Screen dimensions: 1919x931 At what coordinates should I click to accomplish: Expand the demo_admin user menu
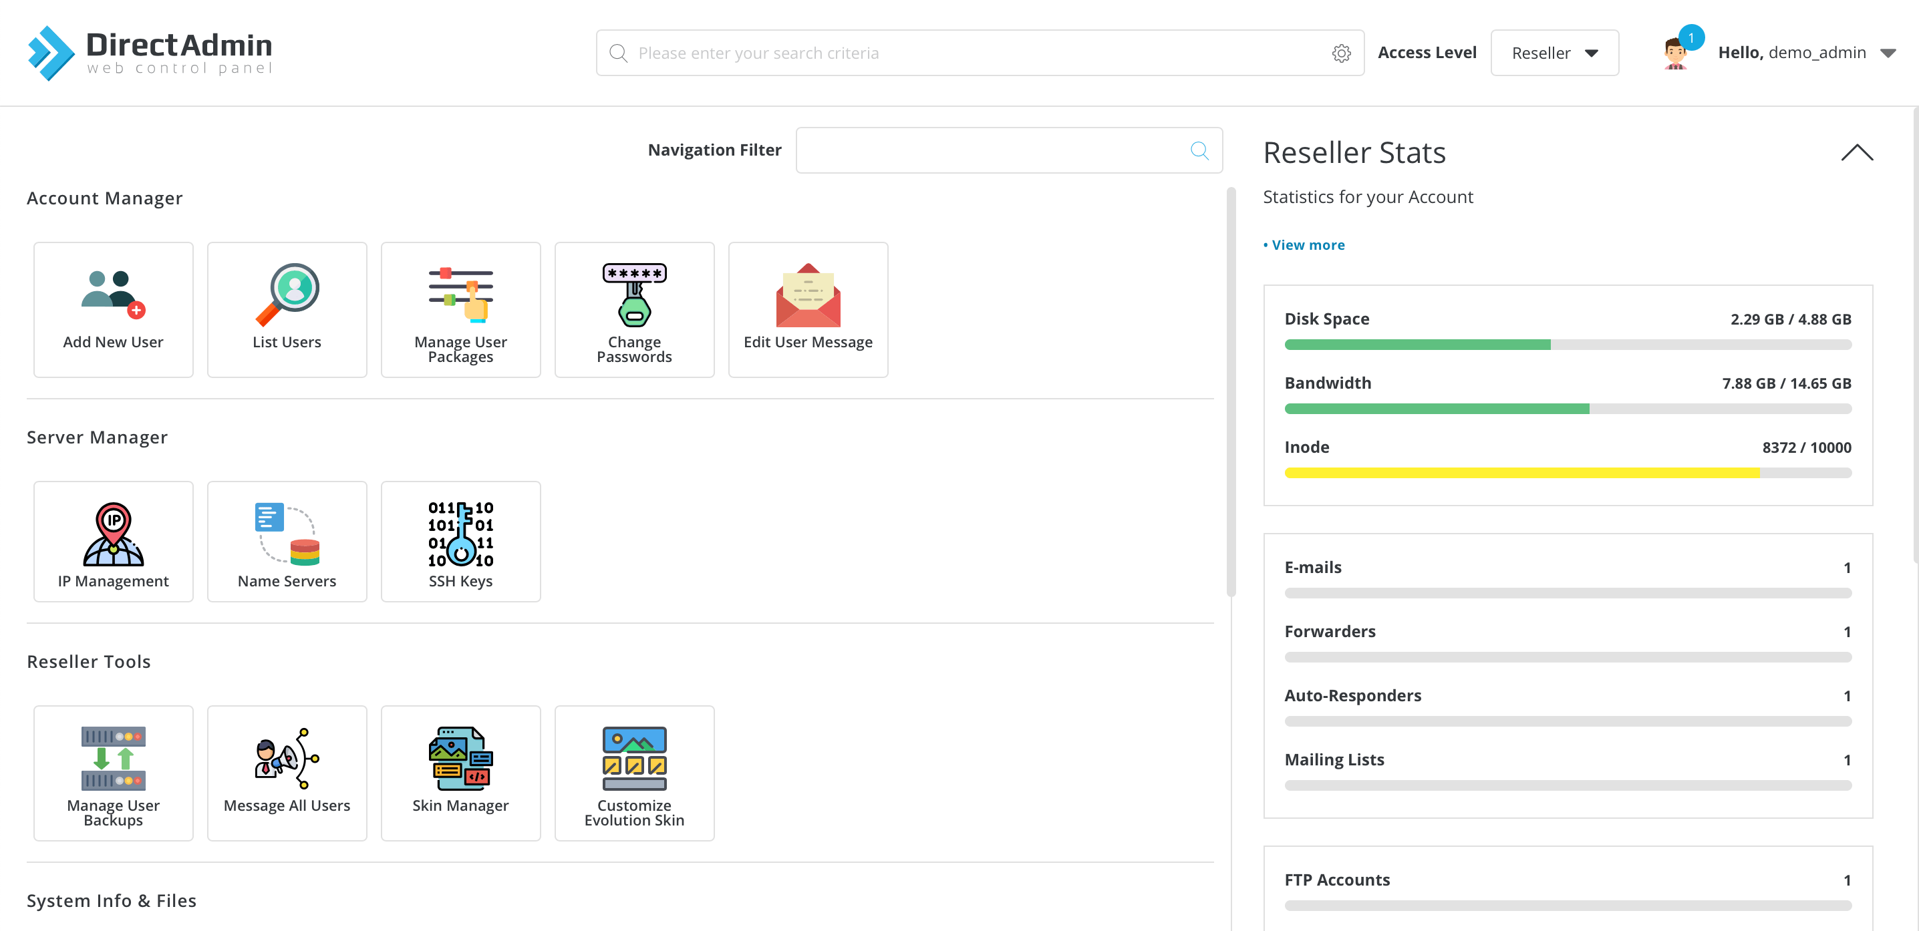point(1887,53)
